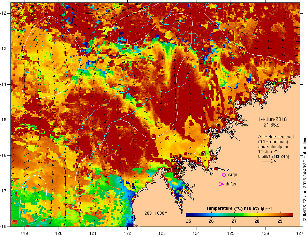The image size is (307, 237).
Task: Click latitude axis label -16
Action: (3, 155)
